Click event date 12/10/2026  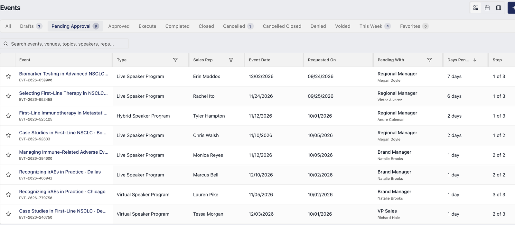point(261,175)
